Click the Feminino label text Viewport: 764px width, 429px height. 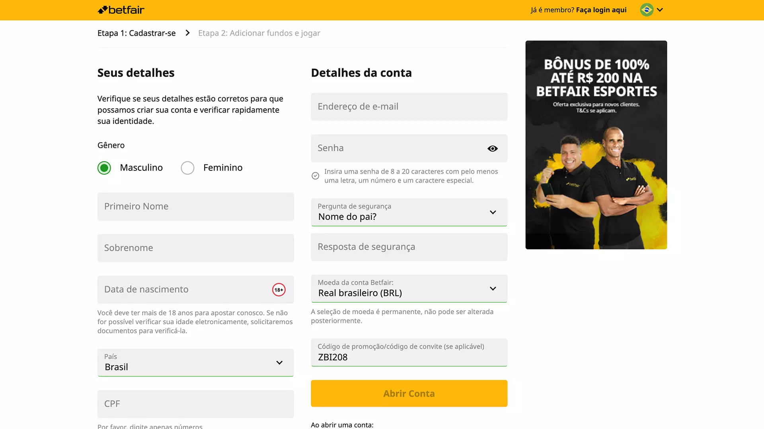click(223, 168)
